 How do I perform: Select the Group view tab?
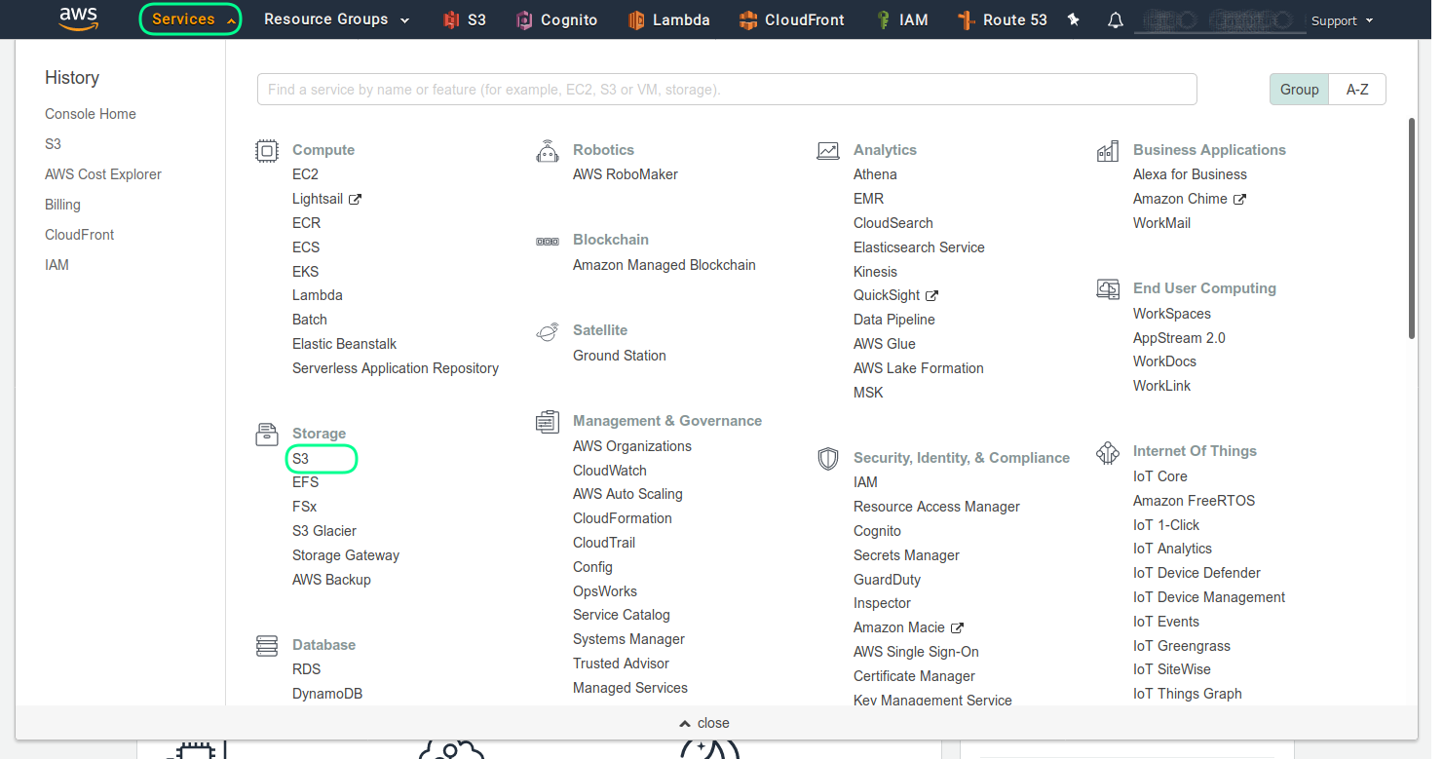click(1299, 89)
